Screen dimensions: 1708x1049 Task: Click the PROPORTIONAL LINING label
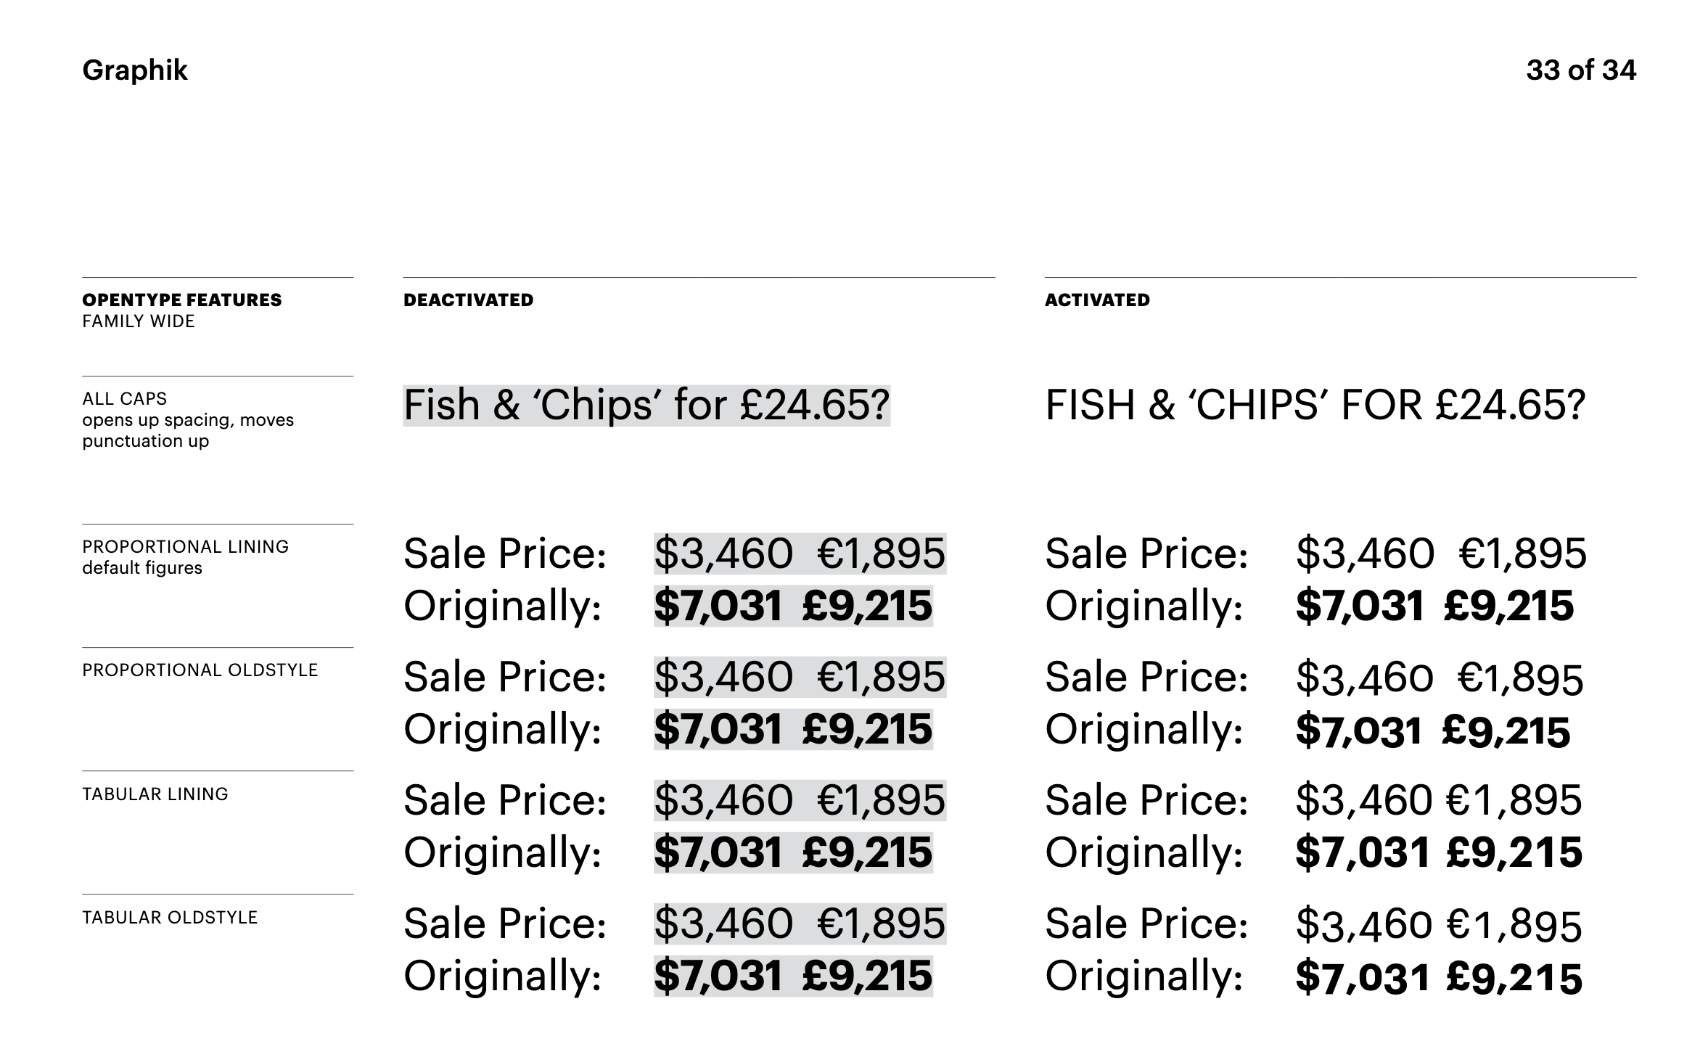(185, 546)
